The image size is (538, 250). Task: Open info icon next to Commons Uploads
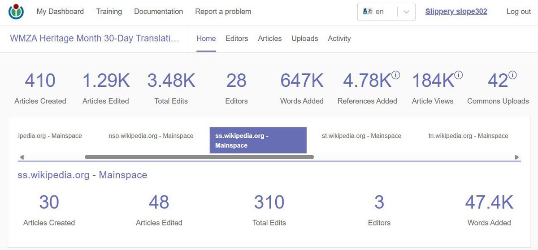pyautogui.click(x=512, y=75)
